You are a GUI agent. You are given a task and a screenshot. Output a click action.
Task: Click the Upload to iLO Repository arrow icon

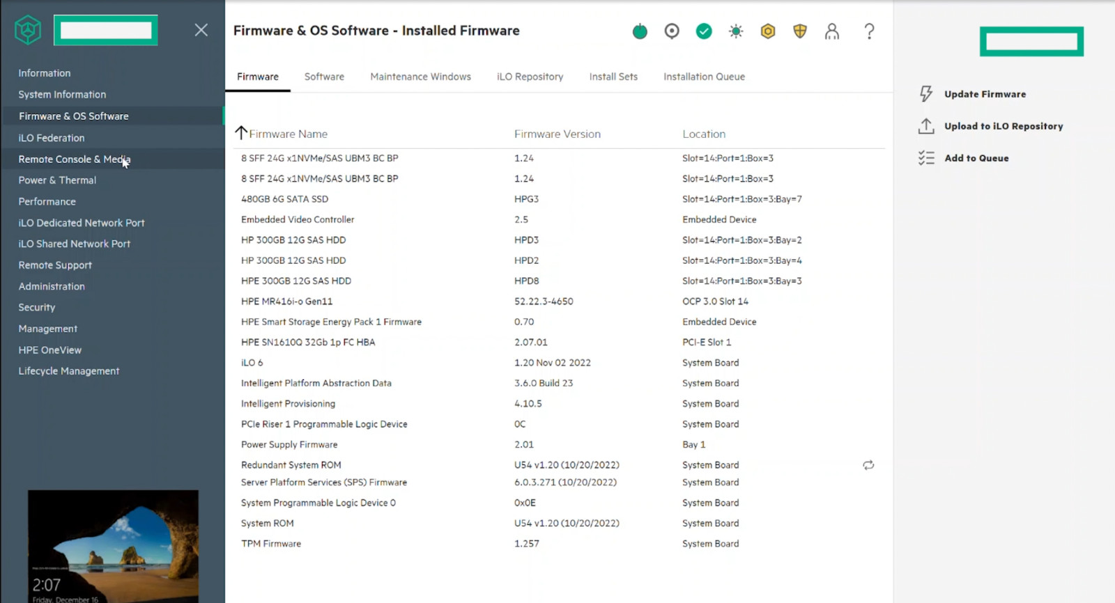[x=926, y=126]
